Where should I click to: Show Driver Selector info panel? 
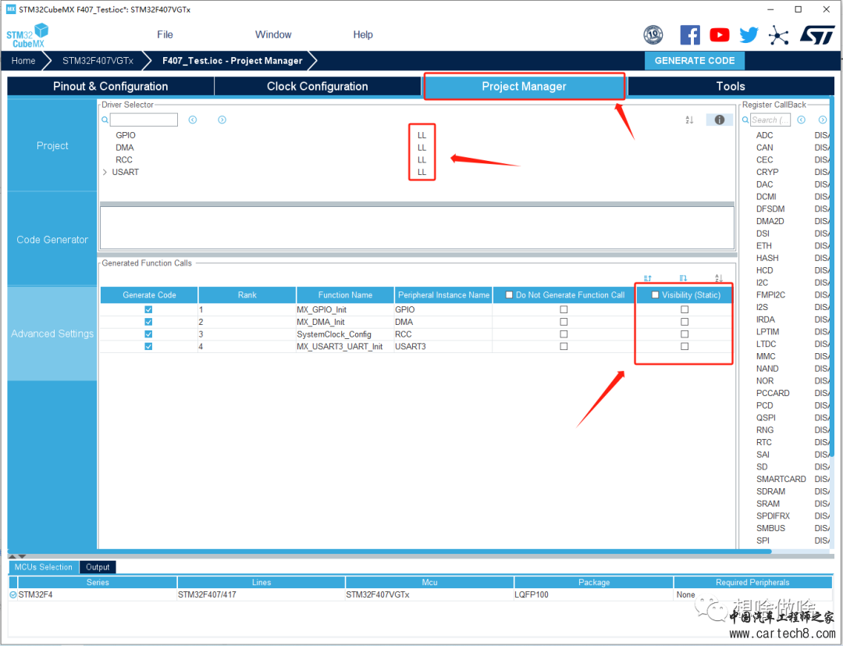pos(720,120)
